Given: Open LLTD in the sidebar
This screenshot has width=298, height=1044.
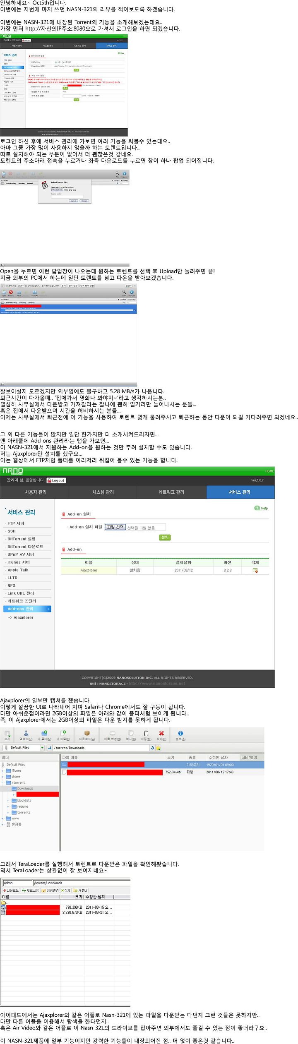Looking at the screenshot, I should [12, 578].
